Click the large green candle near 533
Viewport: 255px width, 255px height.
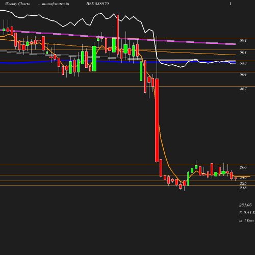[94, 59]
